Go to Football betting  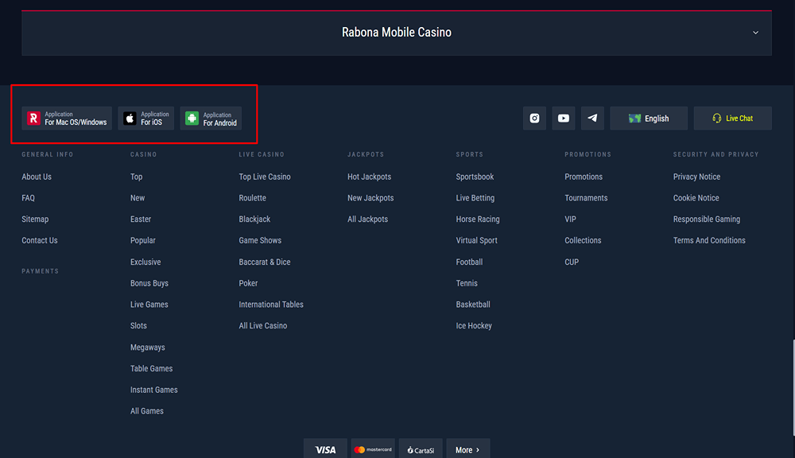[469, 262]
